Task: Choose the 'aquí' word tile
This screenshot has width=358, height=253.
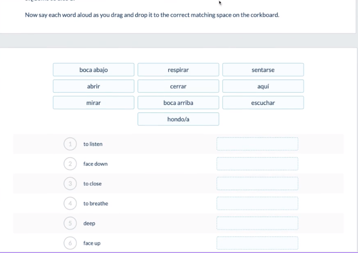Action: 263,86
